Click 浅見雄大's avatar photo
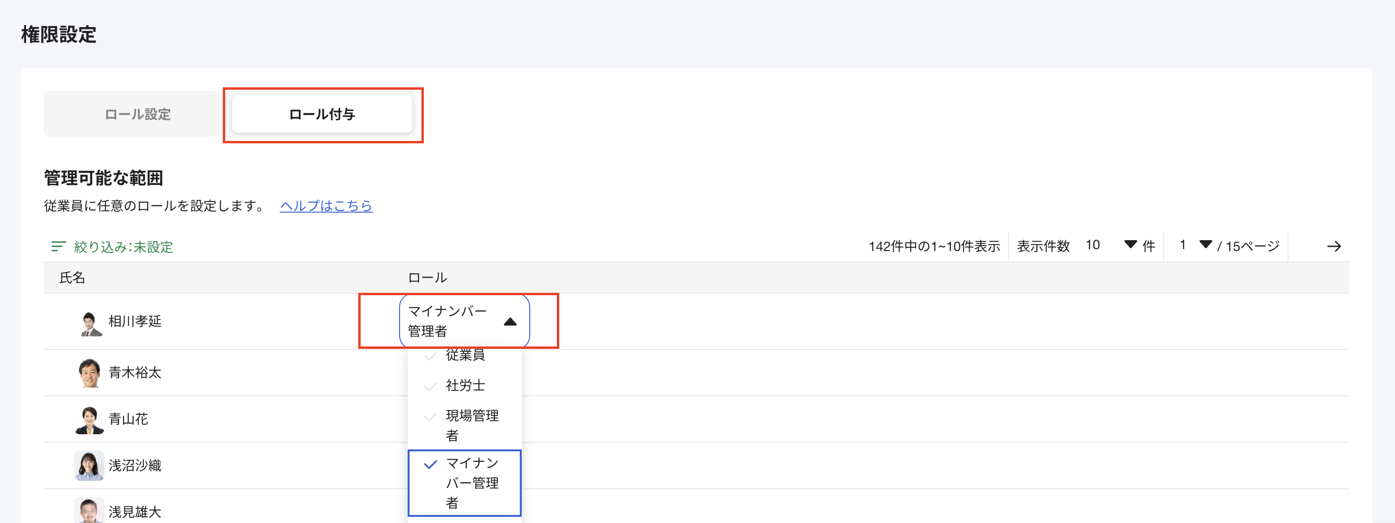 click(89, 511)
